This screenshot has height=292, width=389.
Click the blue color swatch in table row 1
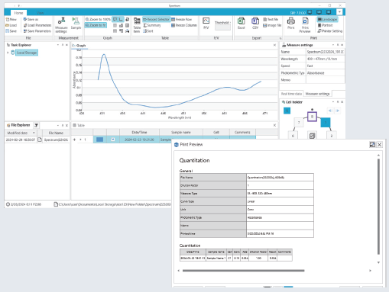tap(99, 140)
